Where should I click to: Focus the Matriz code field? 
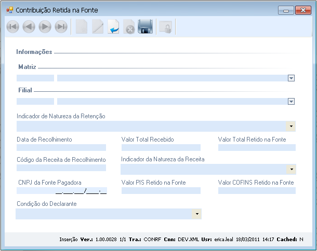tap(35, 78)
